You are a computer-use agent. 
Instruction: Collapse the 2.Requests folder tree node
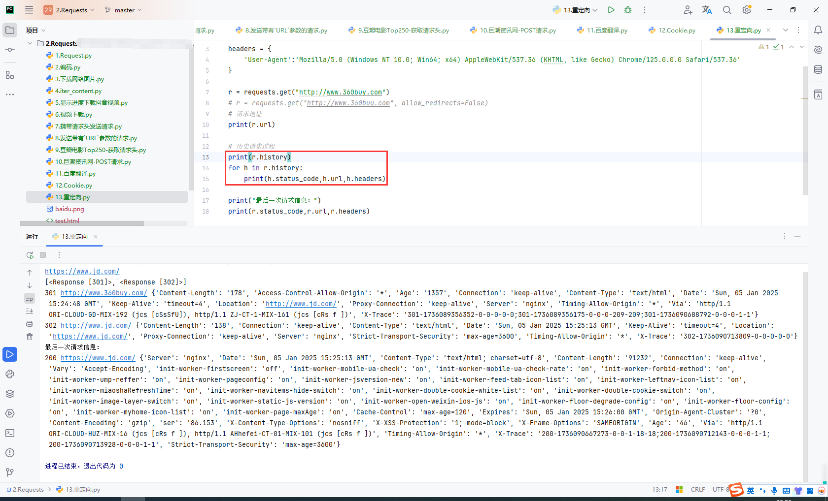pyautogui.click(x=30, y=43)
